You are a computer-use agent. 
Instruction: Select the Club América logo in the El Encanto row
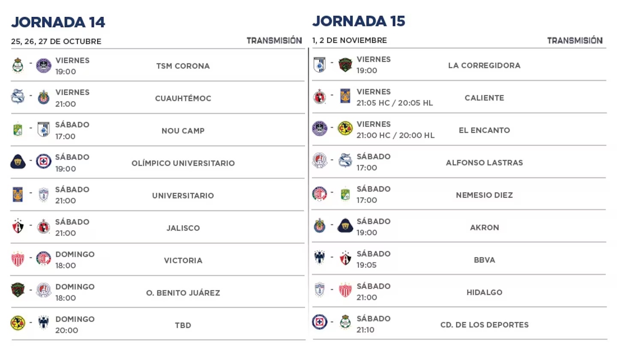click(345, 129)
